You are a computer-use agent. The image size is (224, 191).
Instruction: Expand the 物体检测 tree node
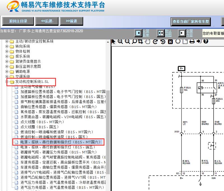(7, 51)
